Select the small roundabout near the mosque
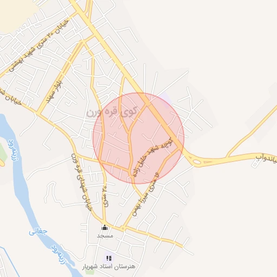This screenshot has width=277, height=277. pos(123,229)
